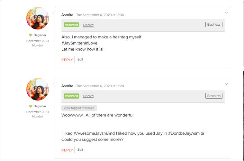Discard the 'All of them are wonderful' post
Image resolution: width=244 pixels, height=161 pixels.
pyautogui.click(x=88, y=96)
